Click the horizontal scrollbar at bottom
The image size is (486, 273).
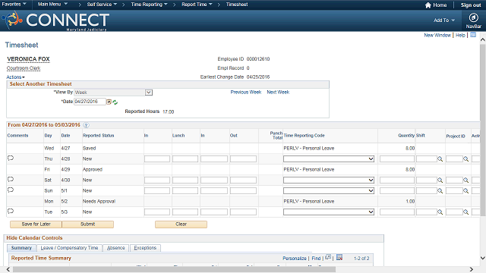pos(174,270)
